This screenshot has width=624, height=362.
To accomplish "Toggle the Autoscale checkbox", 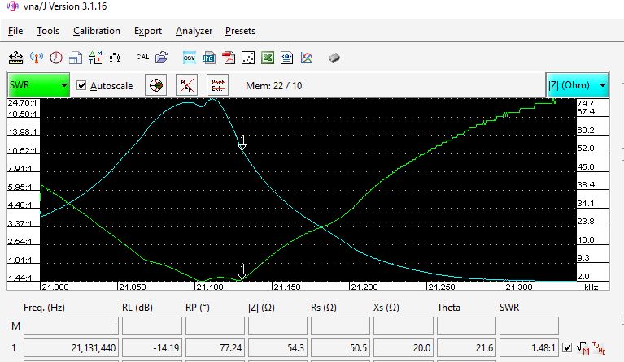I will pyautogui.click(x=81, y=85).
